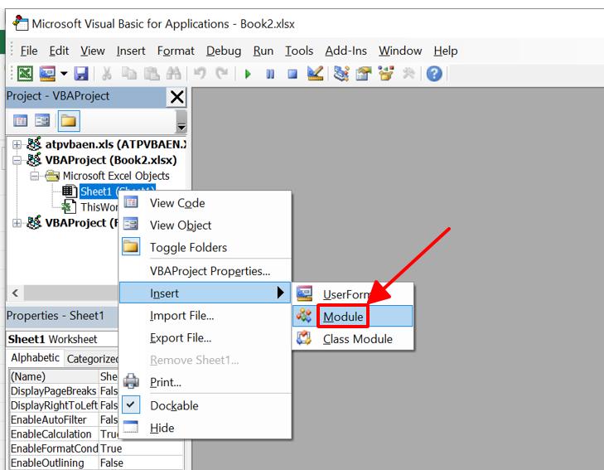Click the EnableOutlining False value cell
The height and width of the screenshot is (470, 604).
(140, 463)
